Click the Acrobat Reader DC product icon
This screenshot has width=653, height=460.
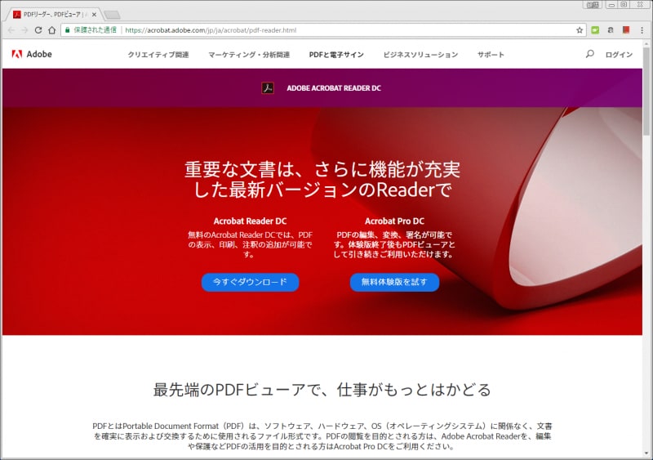(x=267, y=88)
